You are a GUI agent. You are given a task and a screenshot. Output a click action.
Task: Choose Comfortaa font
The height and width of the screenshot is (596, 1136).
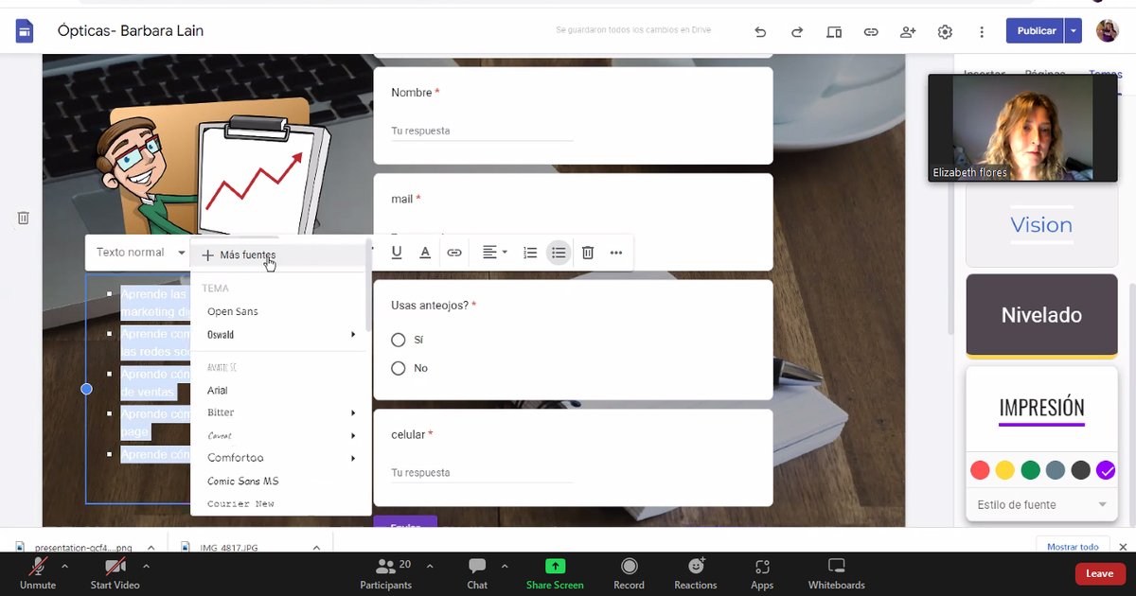235,458
